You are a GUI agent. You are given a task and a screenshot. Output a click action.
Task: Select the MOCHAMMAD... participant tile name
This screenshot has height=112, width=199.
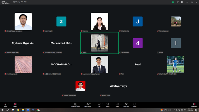(x=61, y=64)
